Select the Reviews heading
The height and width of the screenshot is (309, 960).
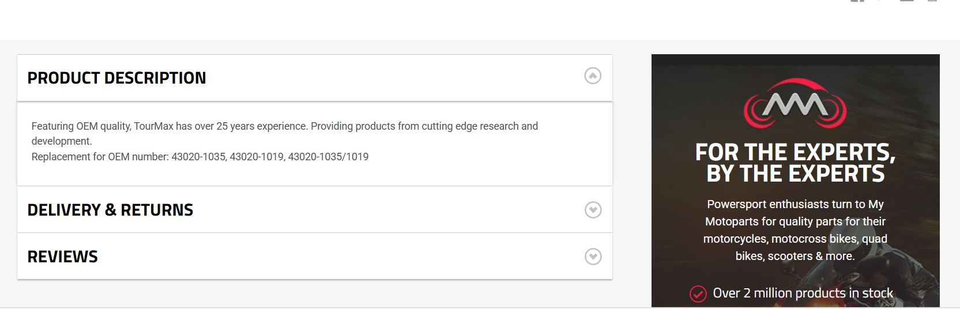click(63, 257)
